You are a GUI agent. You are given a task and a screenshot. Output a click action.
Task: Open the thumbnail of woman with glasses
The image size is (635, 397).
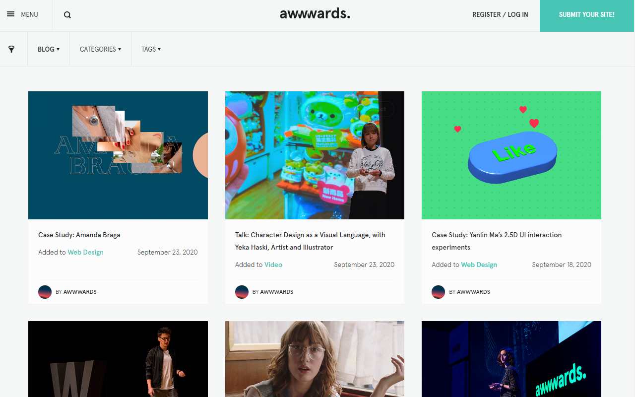click(315, 359)
